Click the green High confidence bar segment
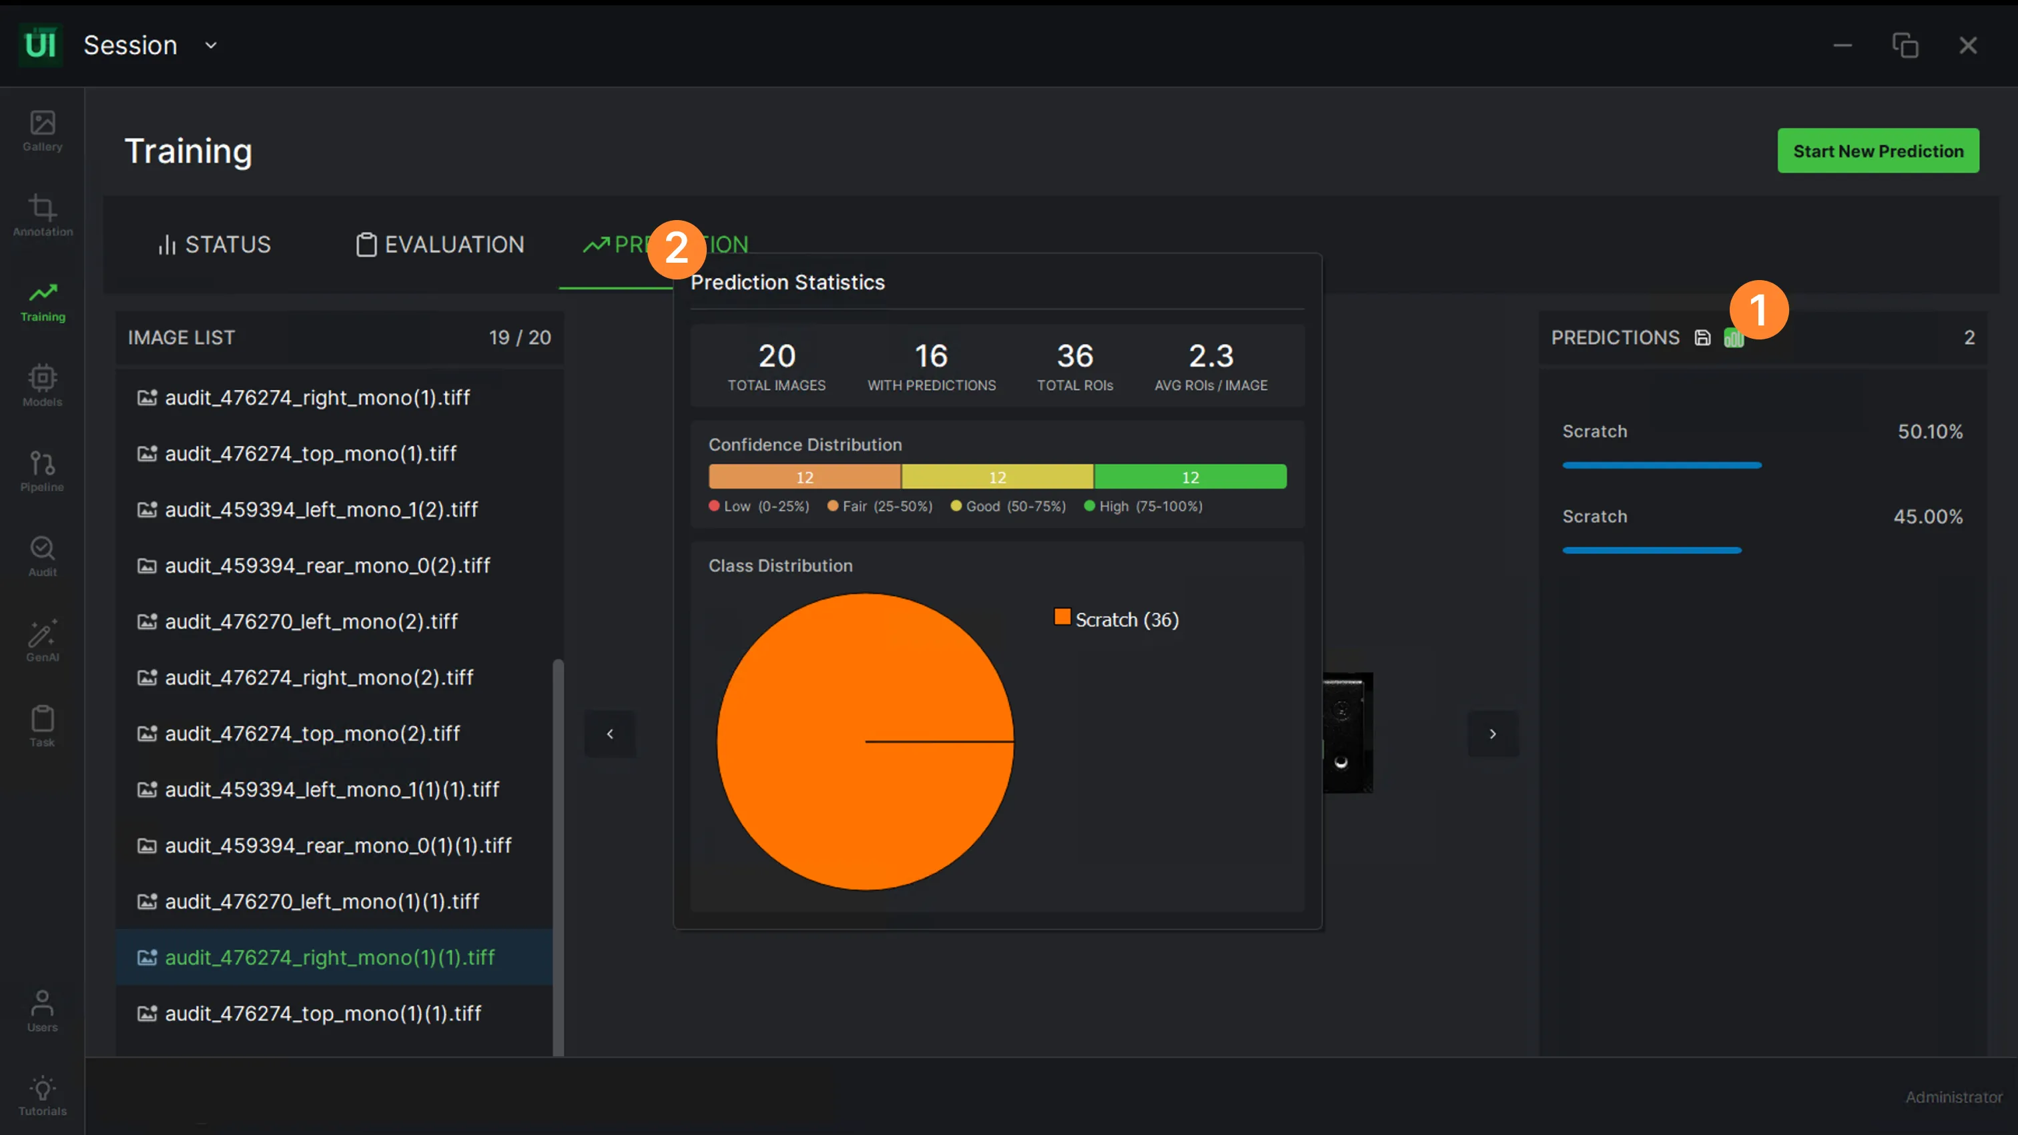This screenshot has width=2018, height=1135. point(1190,477)
